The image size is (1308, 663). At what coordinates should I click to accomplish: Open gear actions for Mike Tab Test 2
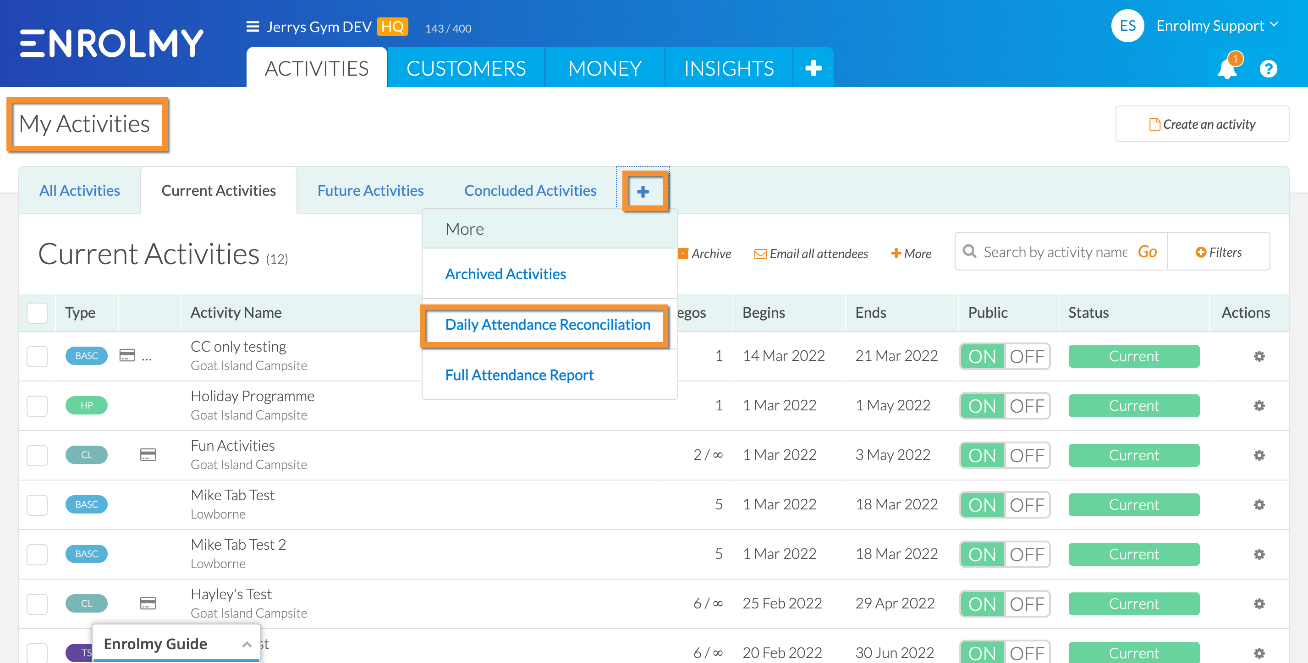point(1259,554)
